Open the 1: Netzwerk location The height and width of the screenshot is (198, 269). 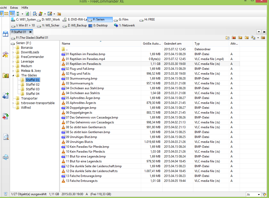pos(124,25)
